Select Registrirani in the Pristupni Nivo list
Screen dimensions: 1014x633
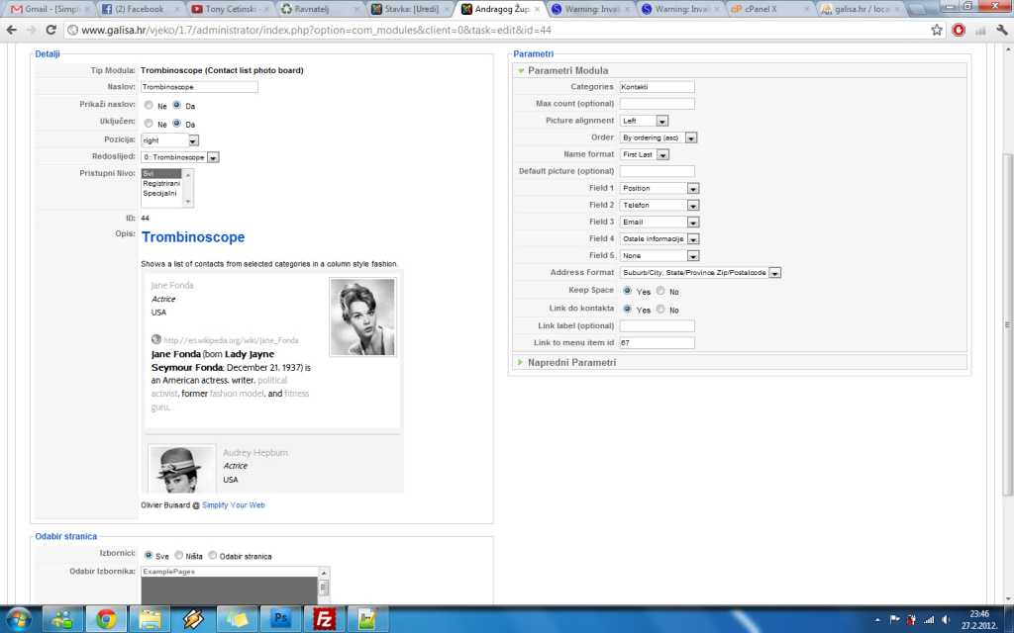point(159,183)
